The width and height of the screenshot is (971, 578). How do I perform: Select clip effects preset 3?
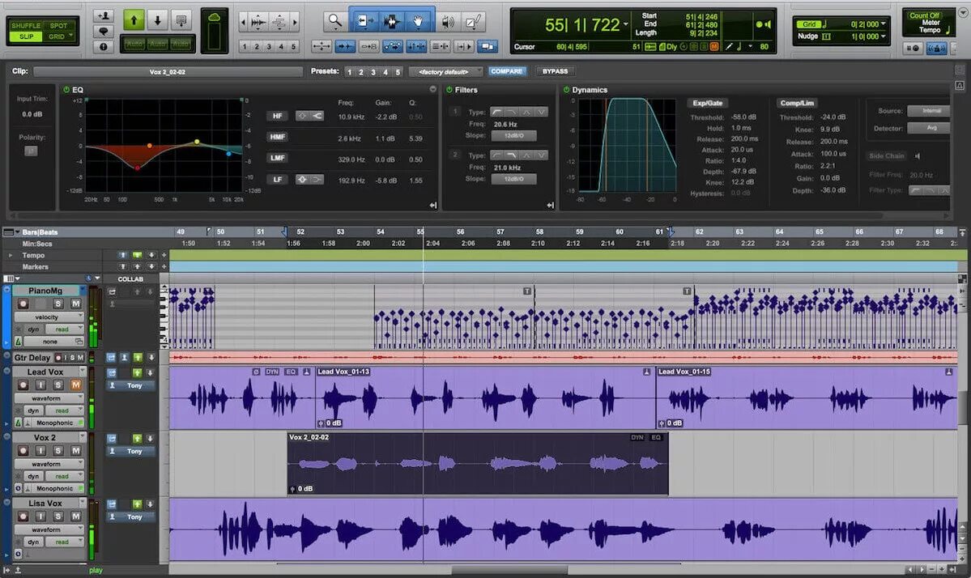(x=373, y=72)
